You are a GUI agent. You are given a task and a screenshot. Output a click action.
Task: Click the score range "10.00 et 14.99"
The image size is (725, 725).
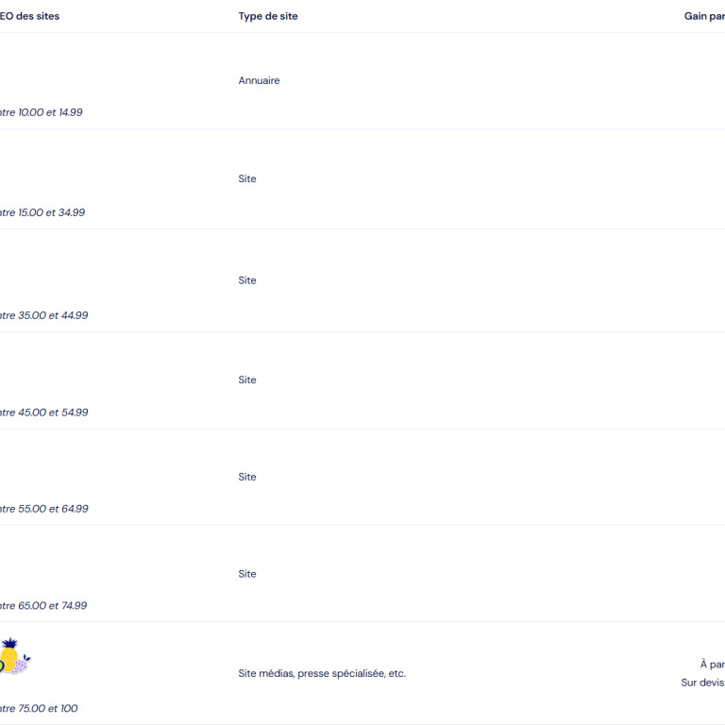pos(50,112)
